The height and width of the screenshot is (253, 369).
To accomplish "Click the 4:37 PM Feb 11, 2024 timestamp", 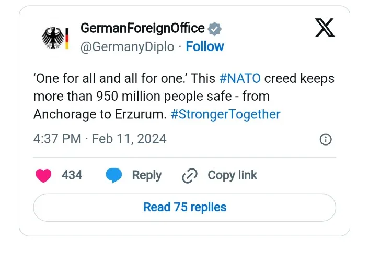I will (100, 139).
